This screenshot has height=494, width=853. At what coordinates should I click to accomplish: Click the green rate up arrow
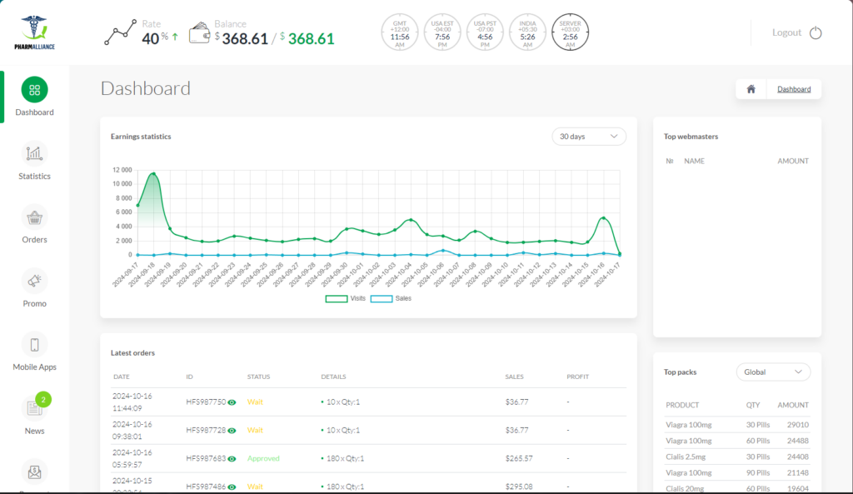point(175,37)
